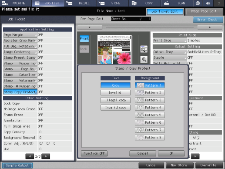The image size is (225, 169).
Task: Switch to the JOB LIST tab
Action: click(x=48, y=3)
